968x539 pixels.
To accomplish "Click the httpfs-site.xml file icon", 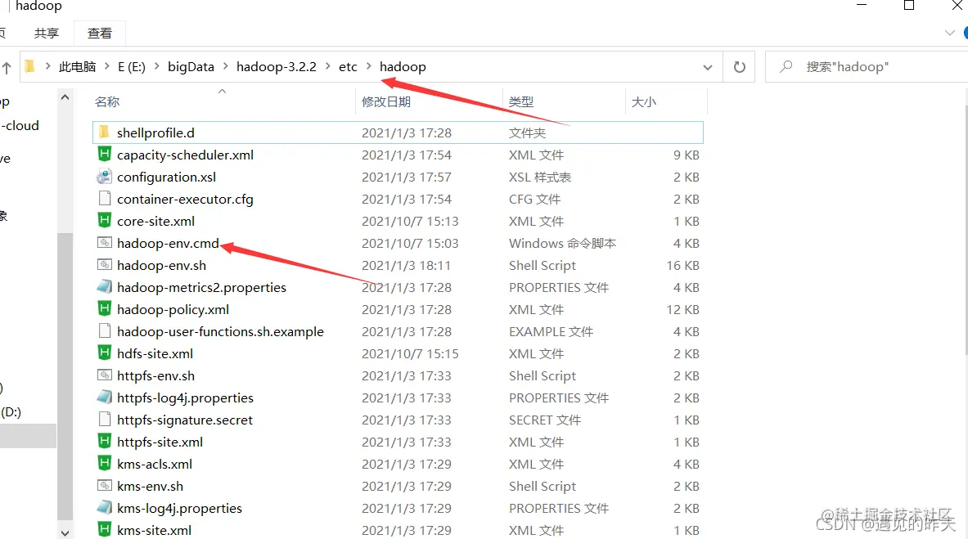I will [105, 442].
